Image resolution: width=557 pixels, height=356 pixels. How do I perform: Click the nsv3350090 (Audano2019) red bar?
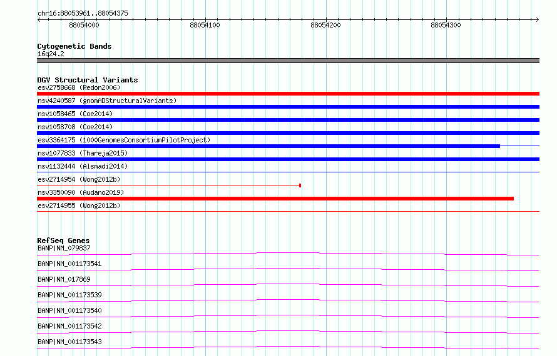click(275, 199)
